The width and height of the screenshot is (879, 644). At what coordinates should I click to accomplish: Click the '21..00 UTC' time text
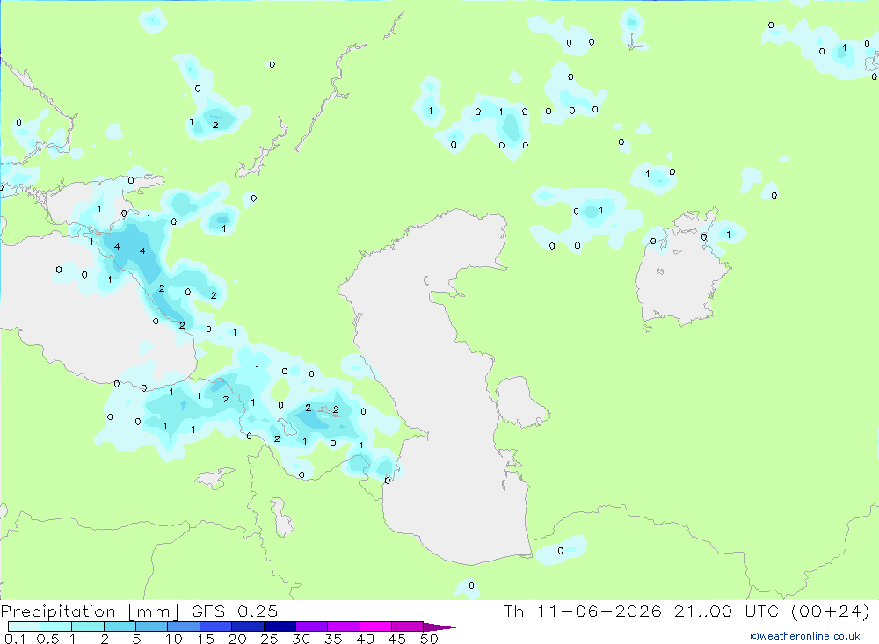tap(727, 611)
